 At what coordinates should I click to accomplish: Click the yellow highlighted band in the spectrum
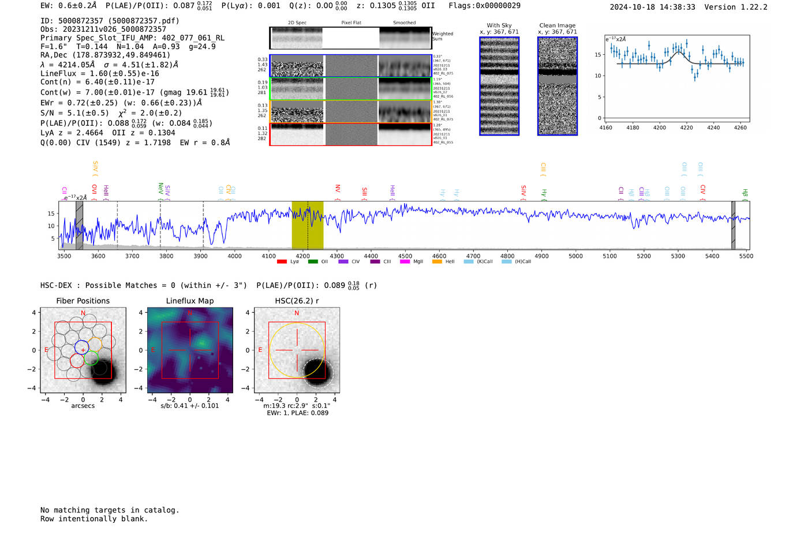[x=307, y=225]
